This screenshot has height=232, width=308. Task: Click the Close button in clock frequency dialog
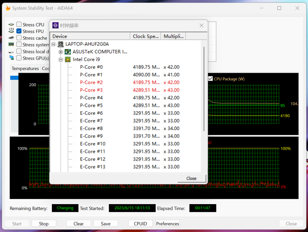(x=192, y=178)
